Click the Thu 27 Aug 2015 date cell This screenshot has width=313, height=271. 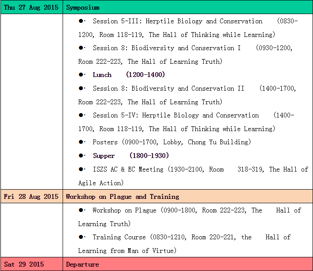(x=31, y=7)
